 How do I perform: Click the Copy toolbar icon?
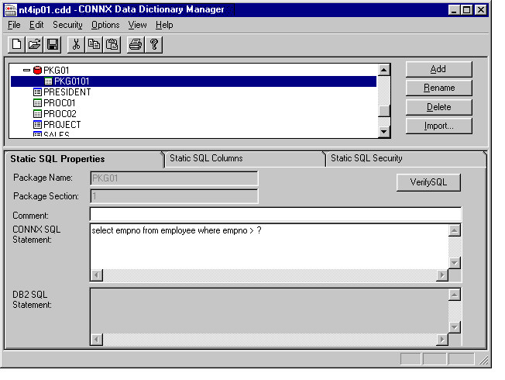click(94, 44)
